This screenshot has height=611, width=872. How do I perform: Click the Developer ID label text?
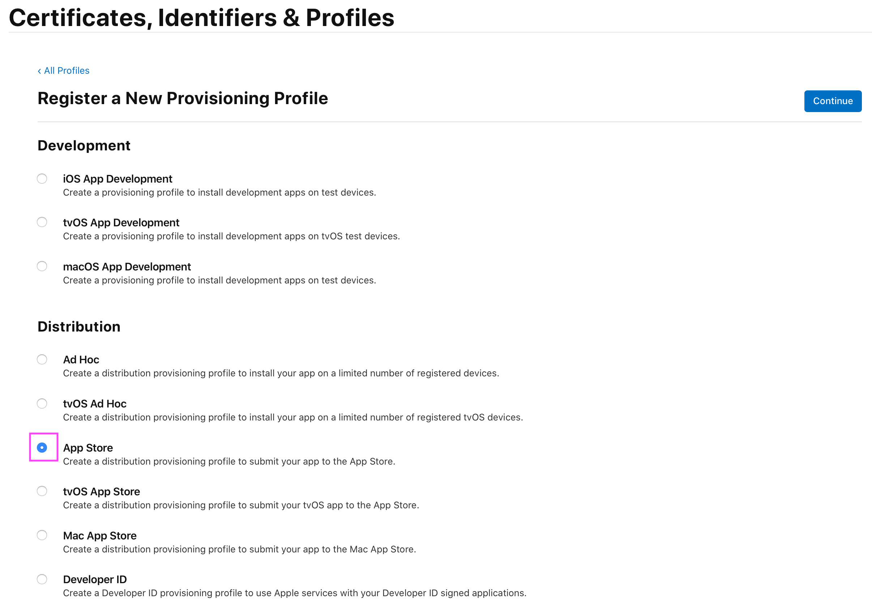pos(95,580)
